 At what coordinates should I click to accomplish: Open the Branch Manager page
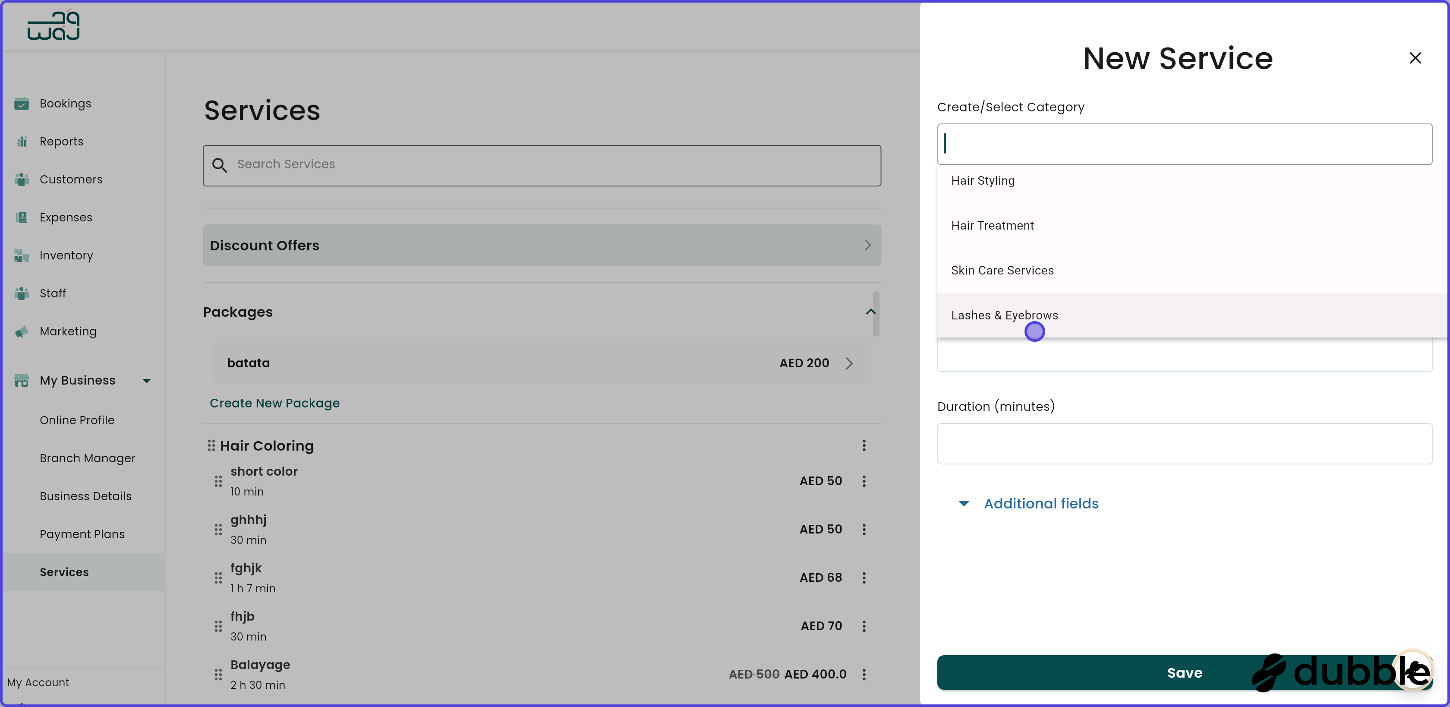pyautogui.click(x=88, y=458)
